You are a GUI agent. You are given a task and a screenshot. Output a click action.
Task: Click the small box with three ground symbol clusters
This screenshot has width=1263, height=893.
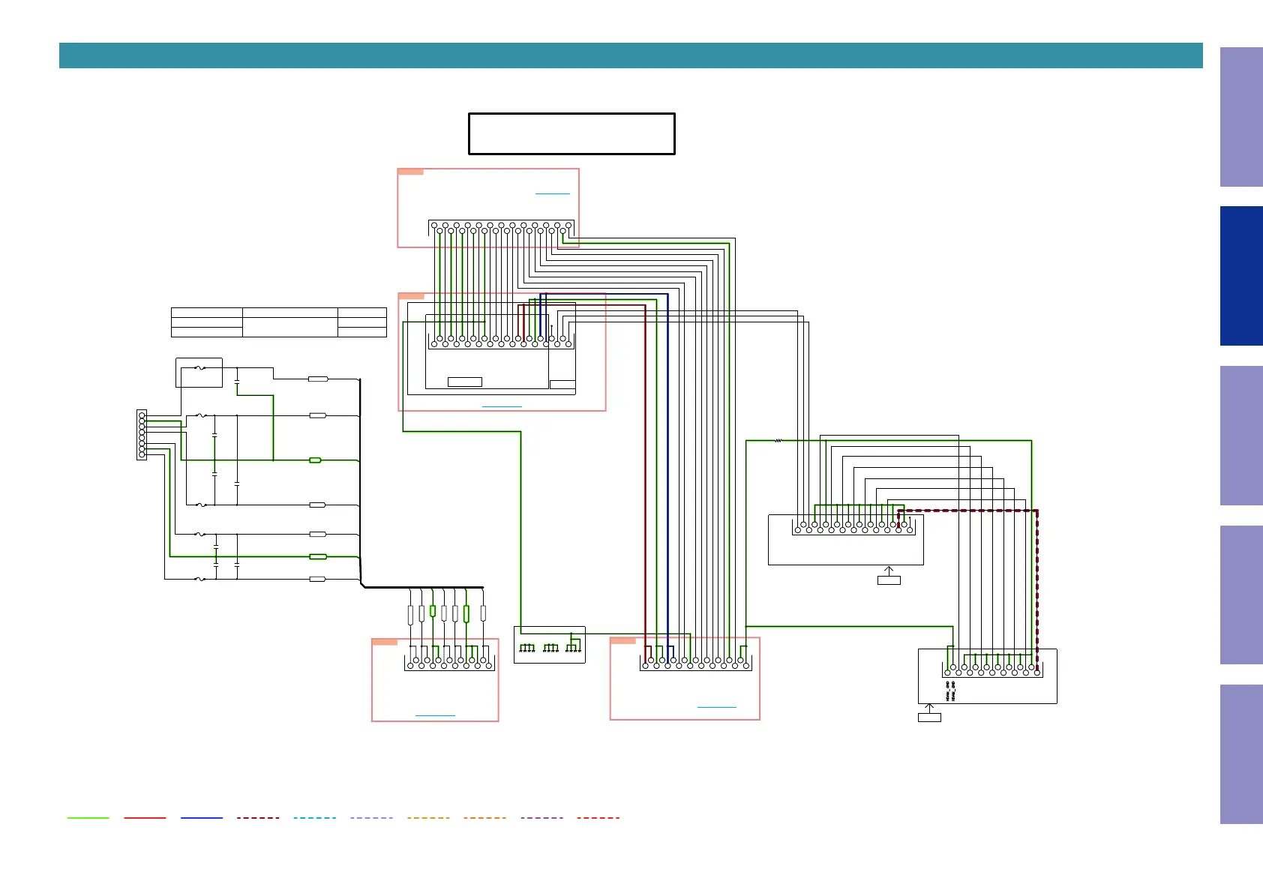(550, 645)
